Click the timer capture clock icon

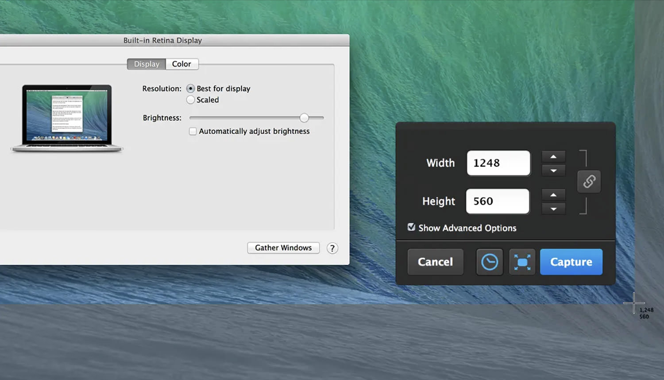click(x=490, y=262)
